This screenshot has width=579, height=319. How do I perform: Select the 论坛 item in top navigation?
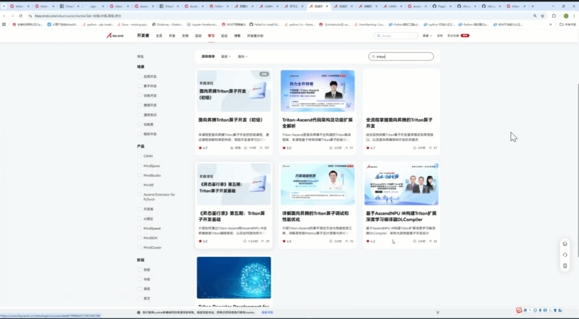tap(224, 36)
